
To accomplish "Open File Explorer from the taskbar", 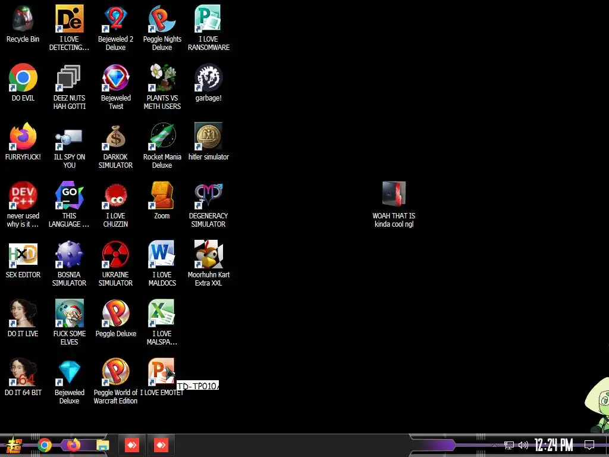I will pyautogui.click(x=103, y=445).
